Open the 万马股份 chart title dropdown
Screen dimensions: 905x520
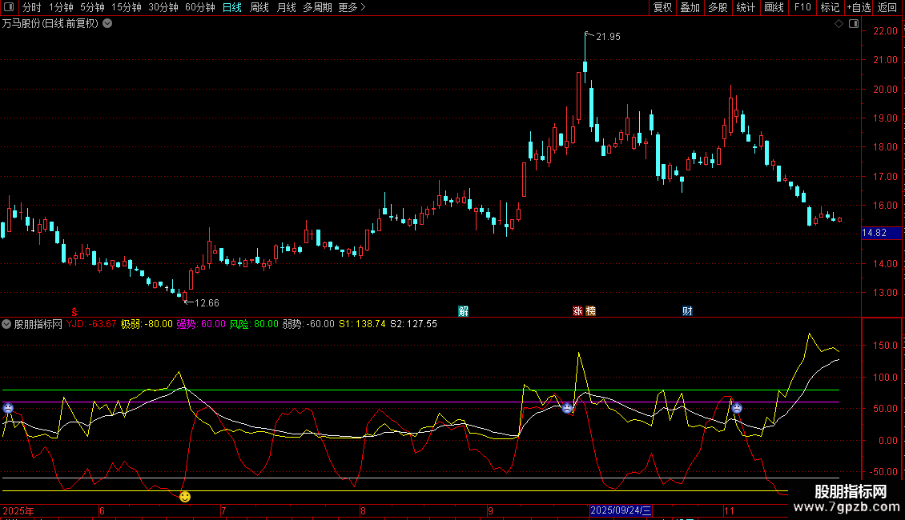[107, 24]
